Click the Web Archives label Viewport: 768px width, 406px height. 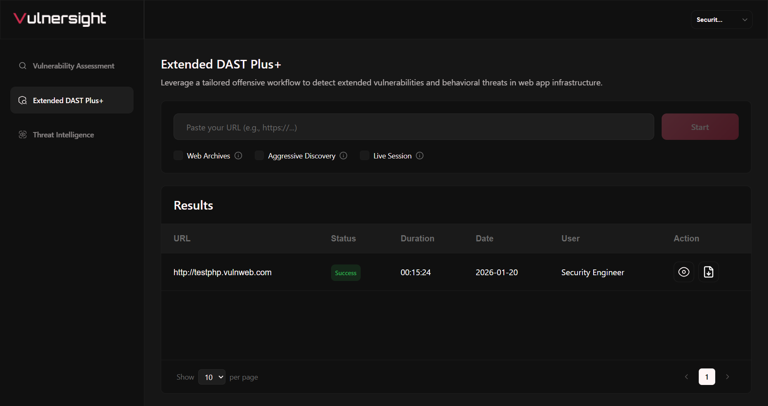[209, 156]
